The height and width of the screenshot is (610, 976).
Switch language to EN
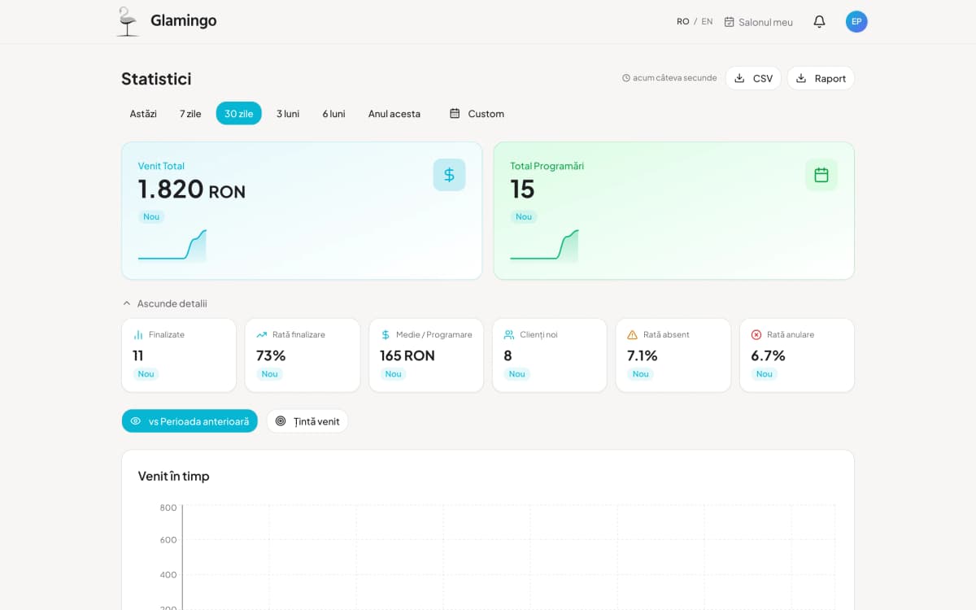707,21
